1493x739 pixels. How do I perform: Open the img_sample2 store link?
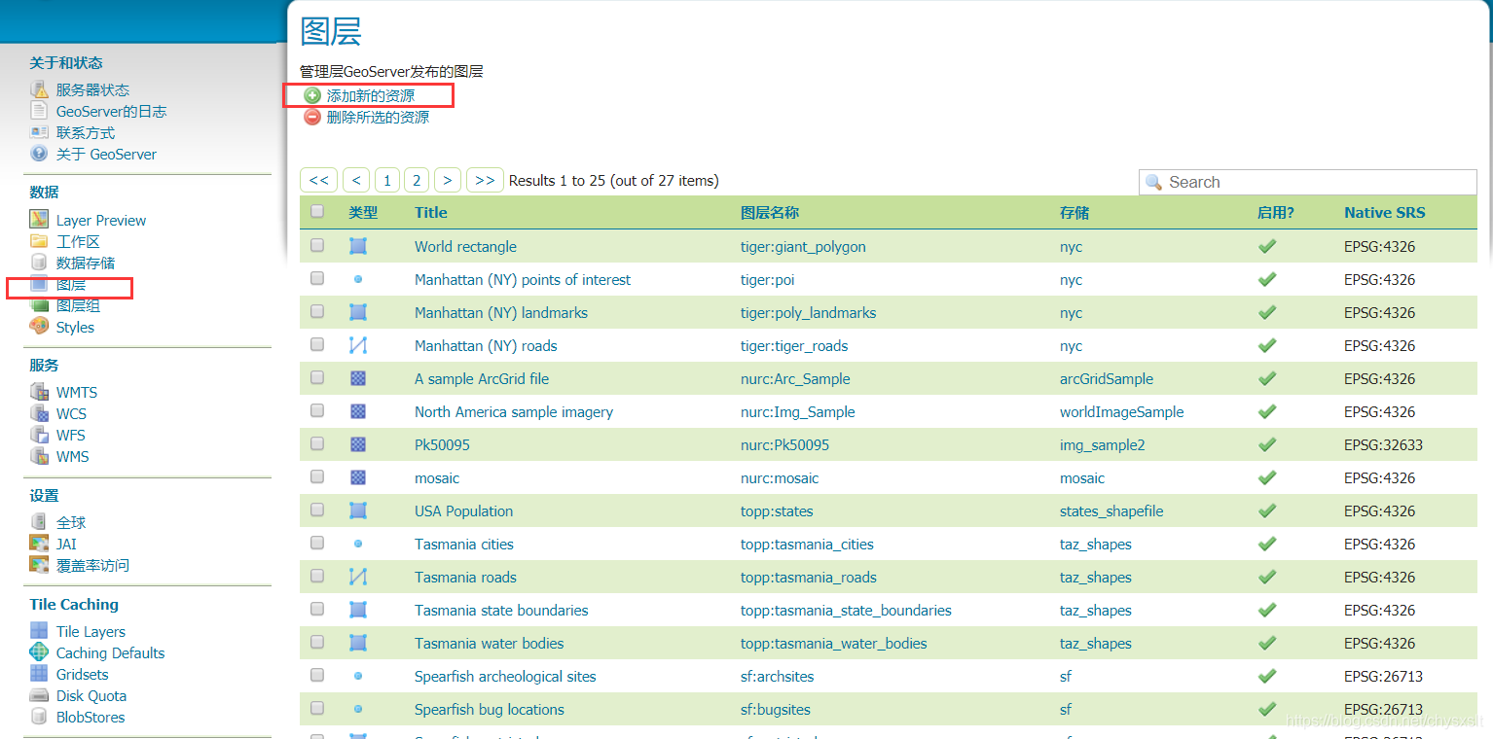point(1103,445)
